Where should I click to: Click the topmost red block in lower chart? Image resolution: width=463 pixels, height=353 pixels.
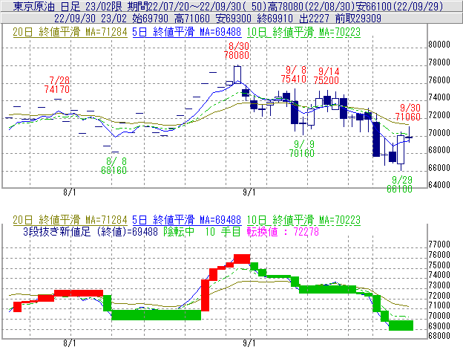[x=242, y=259]
